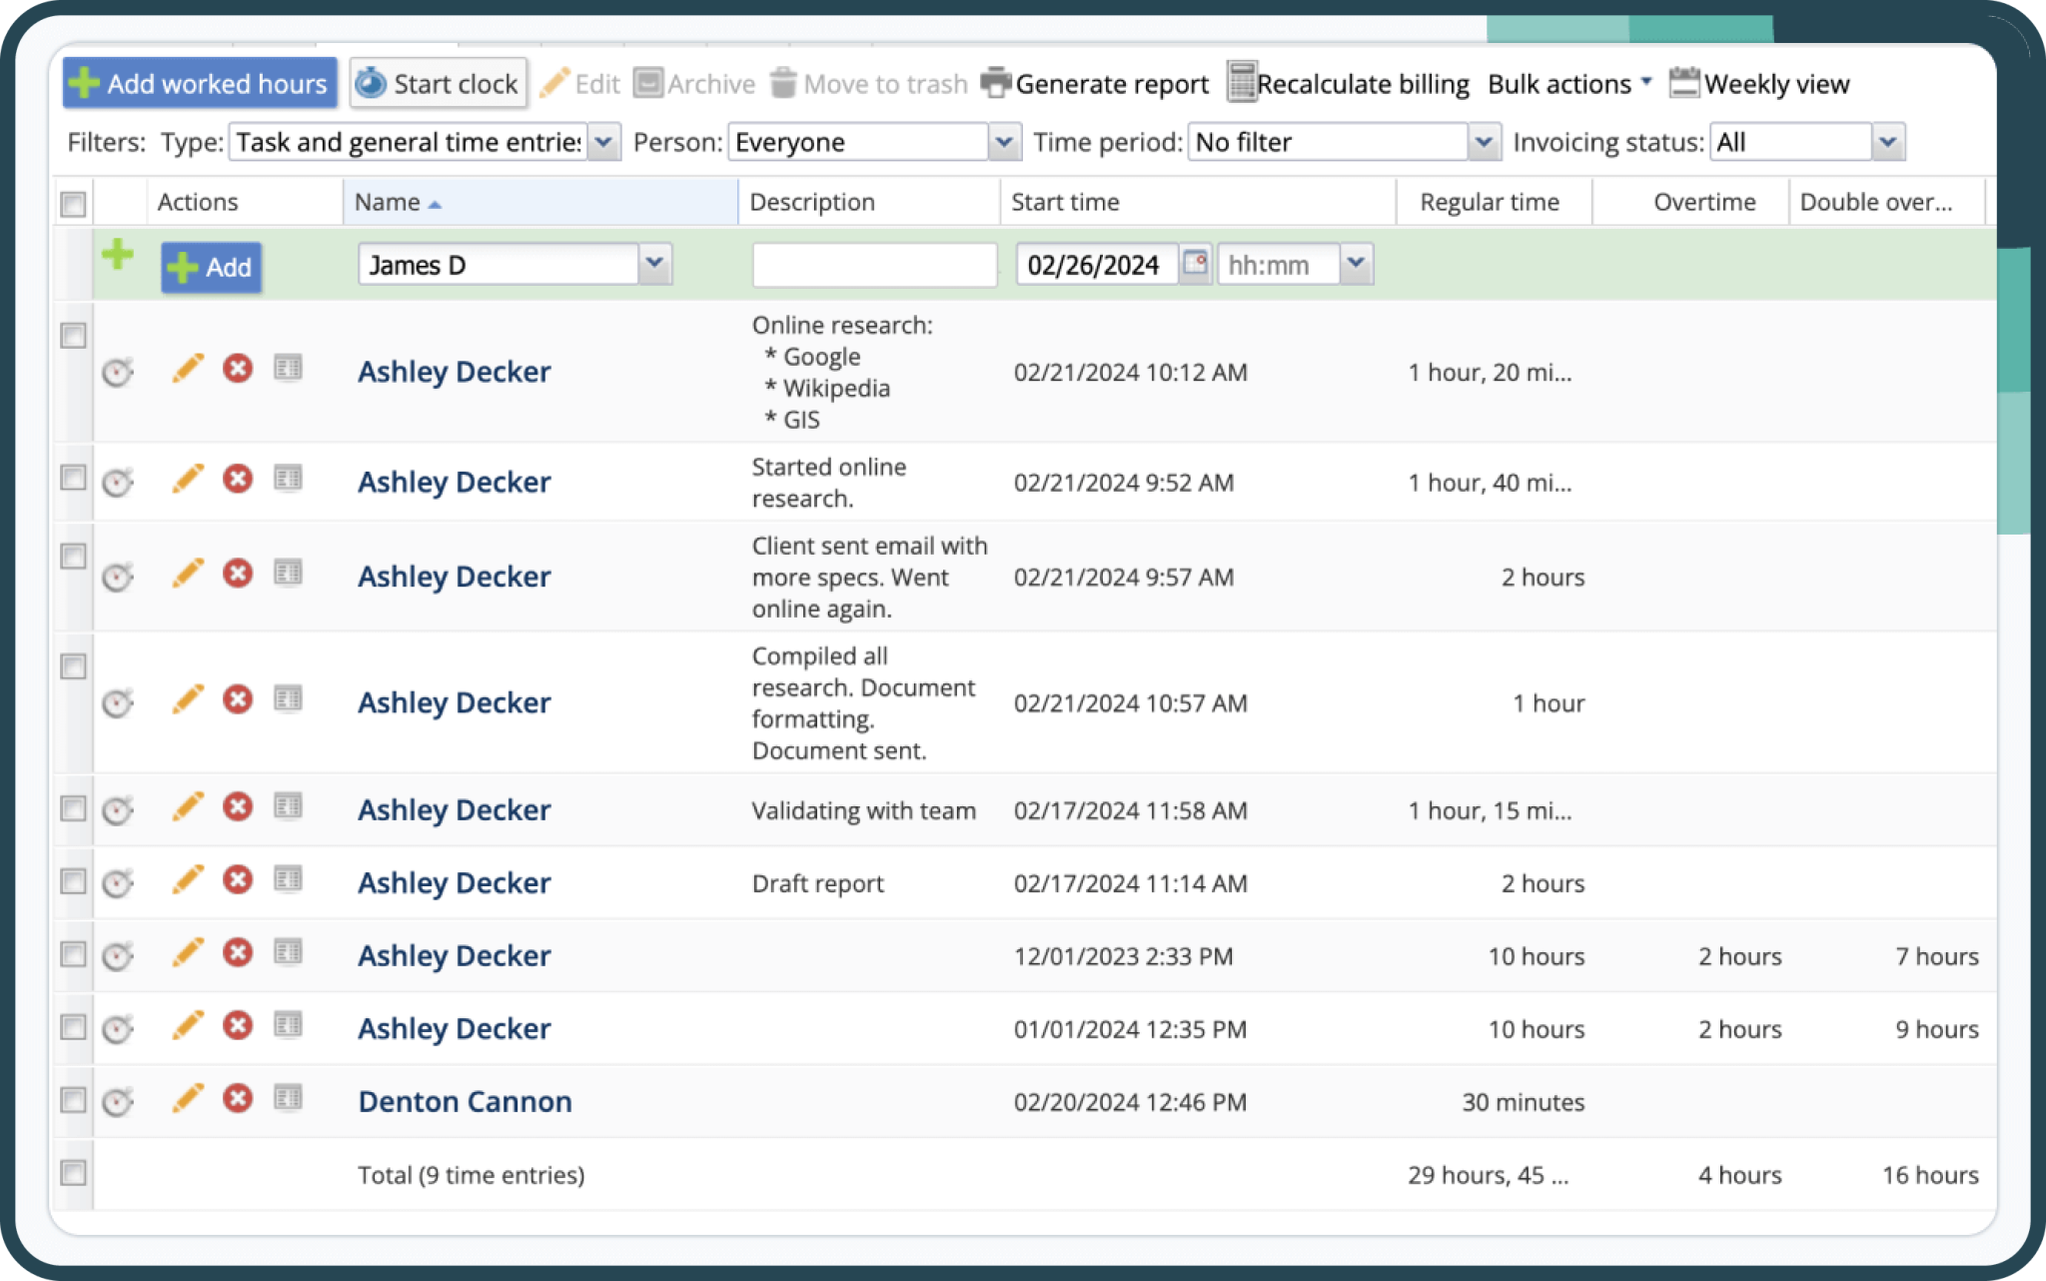Select the Weekly view calendar icon
The height and width of the screenshot is (1281, 2046).
[x=1684, y=83]
